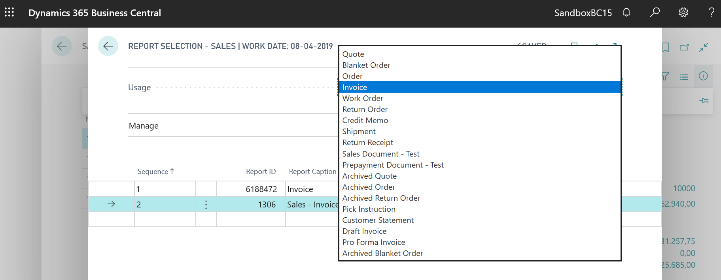
Task: Switch to list view icon
Action: [684, 77]
